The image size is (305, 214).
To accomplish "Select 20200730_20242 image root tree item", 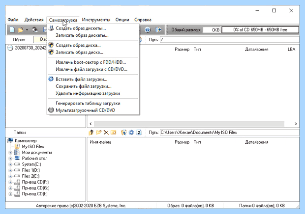I will click(x=30, y=48).
